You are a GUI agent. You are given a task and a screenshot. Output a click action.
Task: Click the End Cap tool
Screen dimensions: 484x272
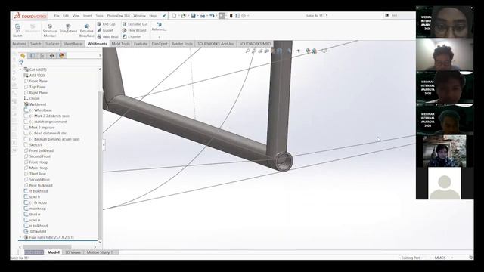coord(106,24)
